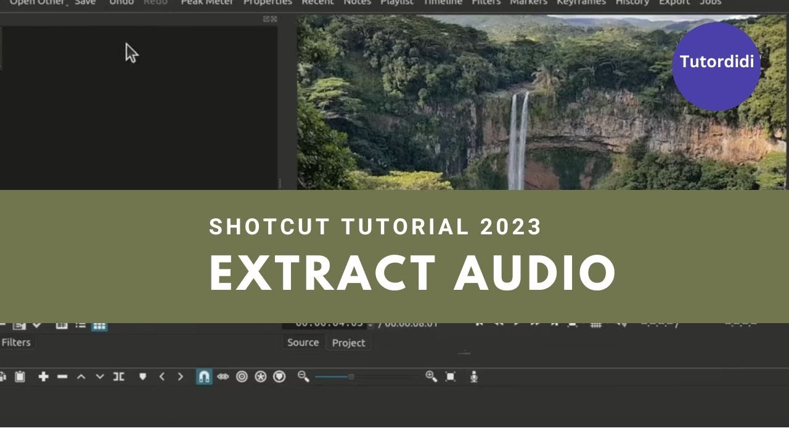Switch to the Source tab
This screenshot has height=444, width=789.
click(303, 342)
